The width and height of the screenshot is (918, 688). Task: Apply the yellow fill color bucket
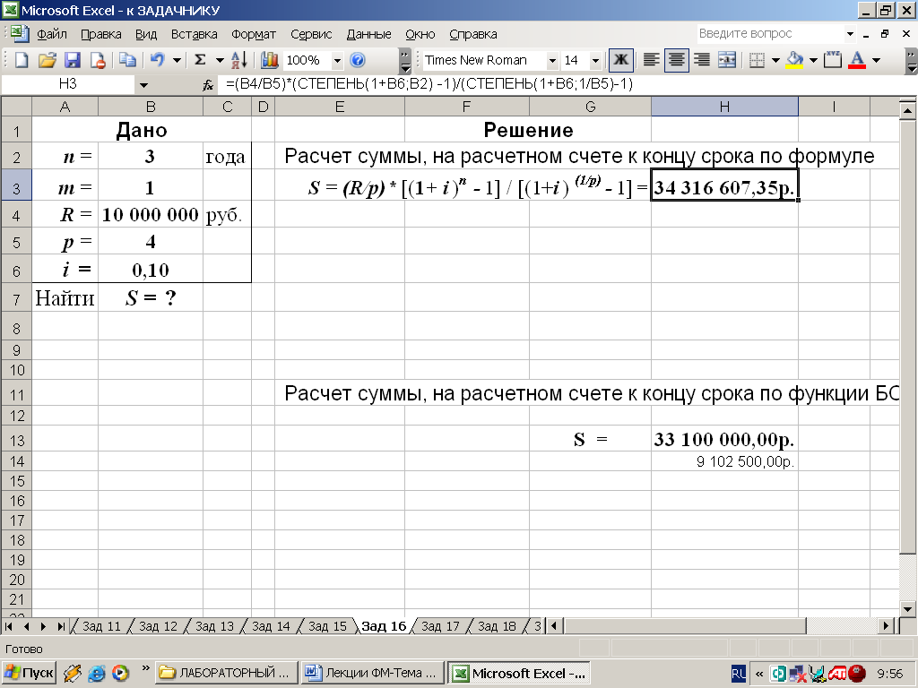(x=794, y=60)
